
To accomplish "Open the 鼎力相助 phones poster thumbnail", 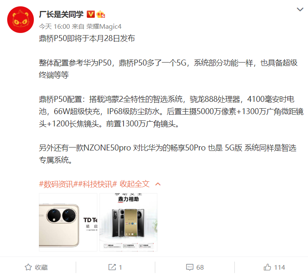I will click(x=128, y=222).
